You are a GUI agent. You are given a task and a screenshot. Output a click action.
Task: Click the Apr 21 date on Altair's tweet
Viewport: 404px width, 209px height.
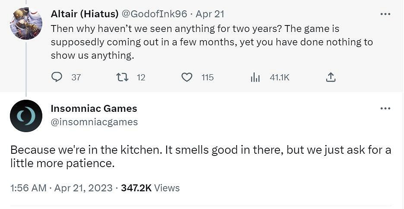[210, 14]
